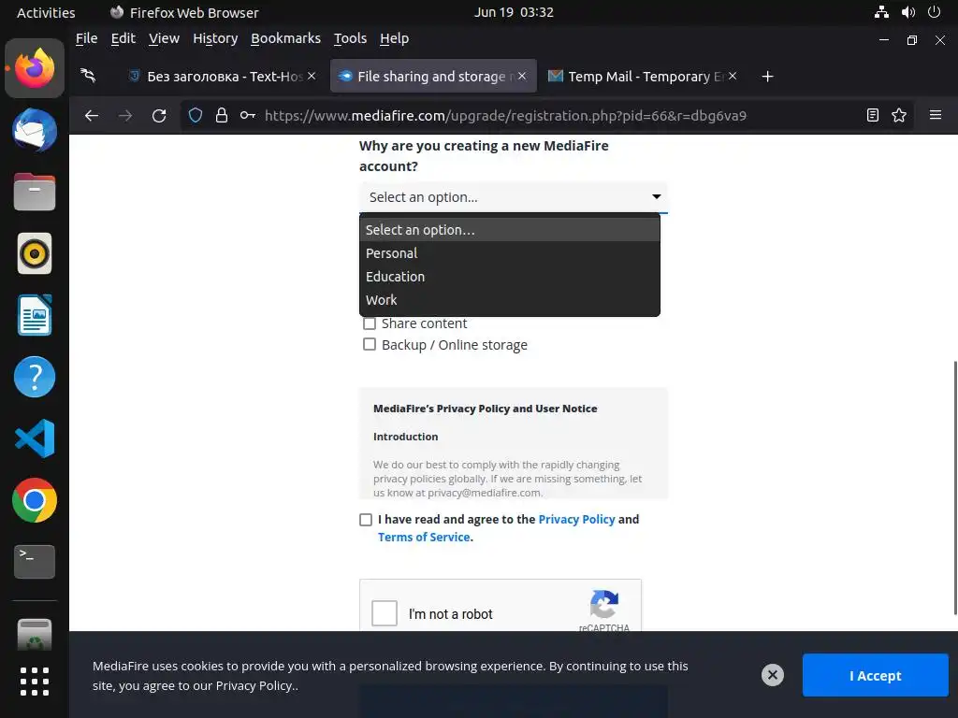Tick the I'm not a robot checkbox
The image size is (958, 718).
pos(385,613)
